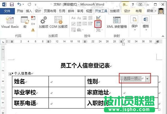Image resolution: width=167 pixels, height=114 pixels.
Task: Undo the last action
Action: click(19, 4)
